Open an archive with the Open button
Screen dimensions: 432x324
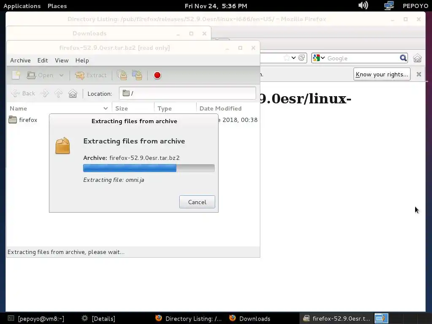(x=40, y=75)
